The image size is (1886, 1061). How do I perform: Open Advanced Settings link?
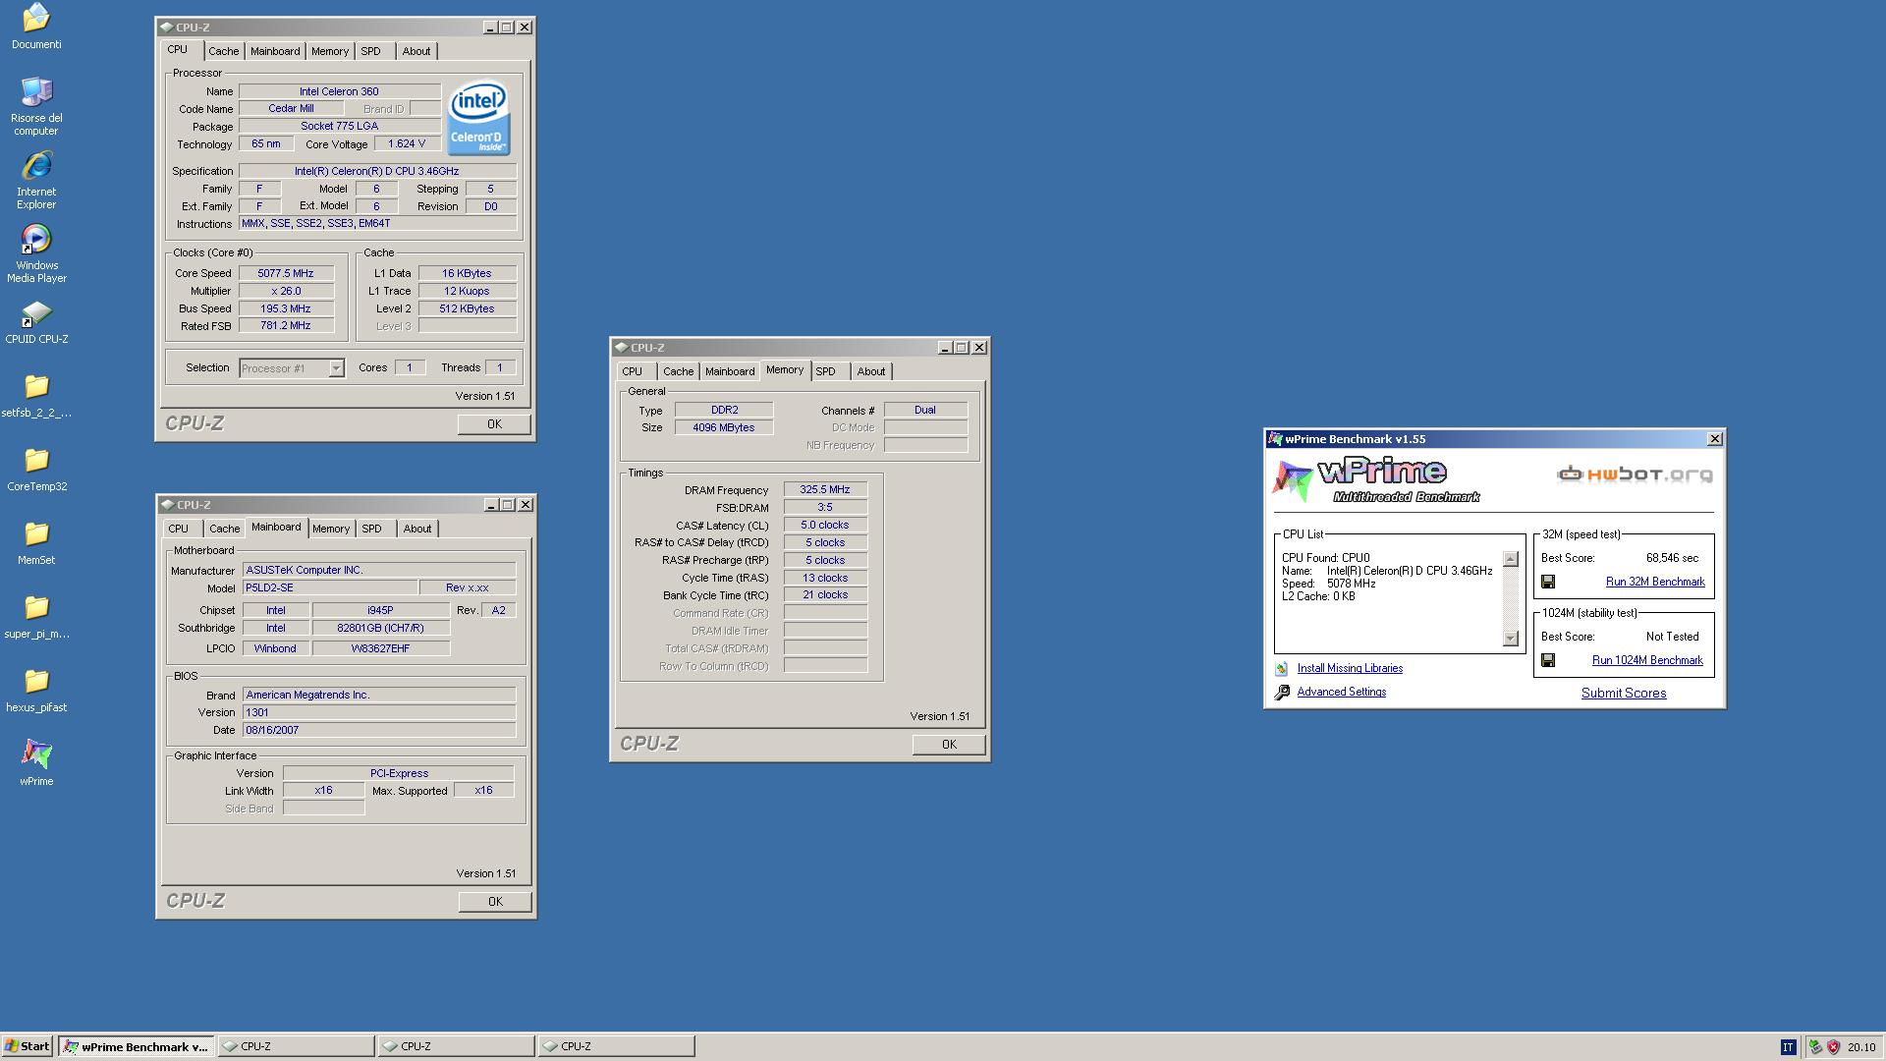tap(1342, 692)
